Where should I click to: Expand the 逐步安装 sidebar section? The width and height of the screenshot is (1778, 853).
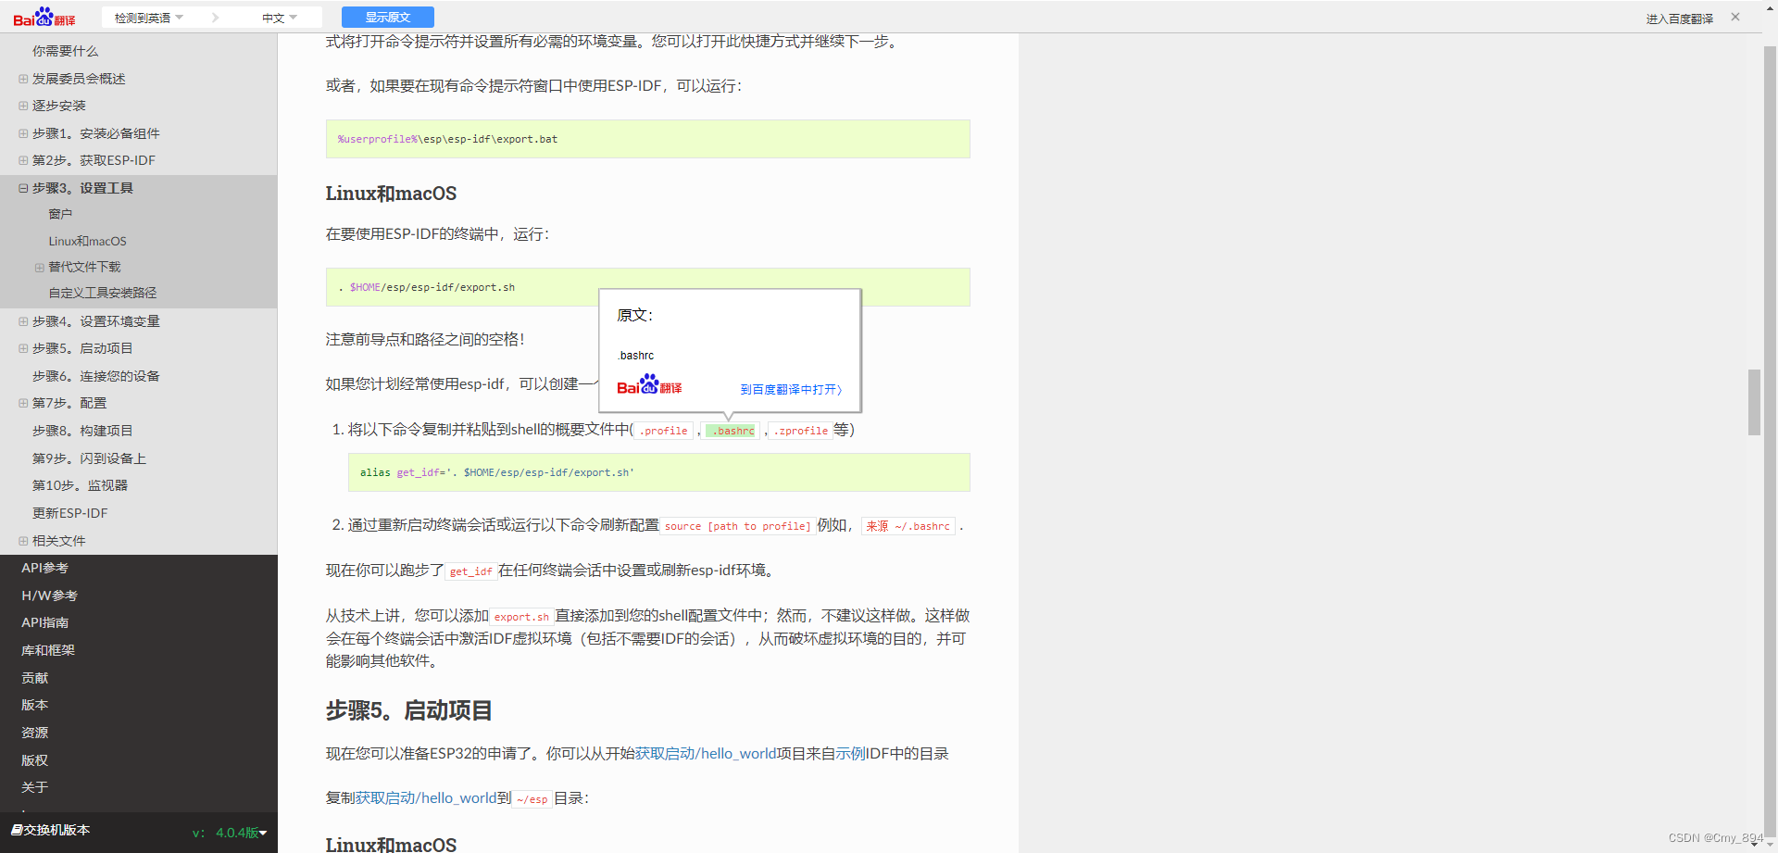tap(23, 106)
